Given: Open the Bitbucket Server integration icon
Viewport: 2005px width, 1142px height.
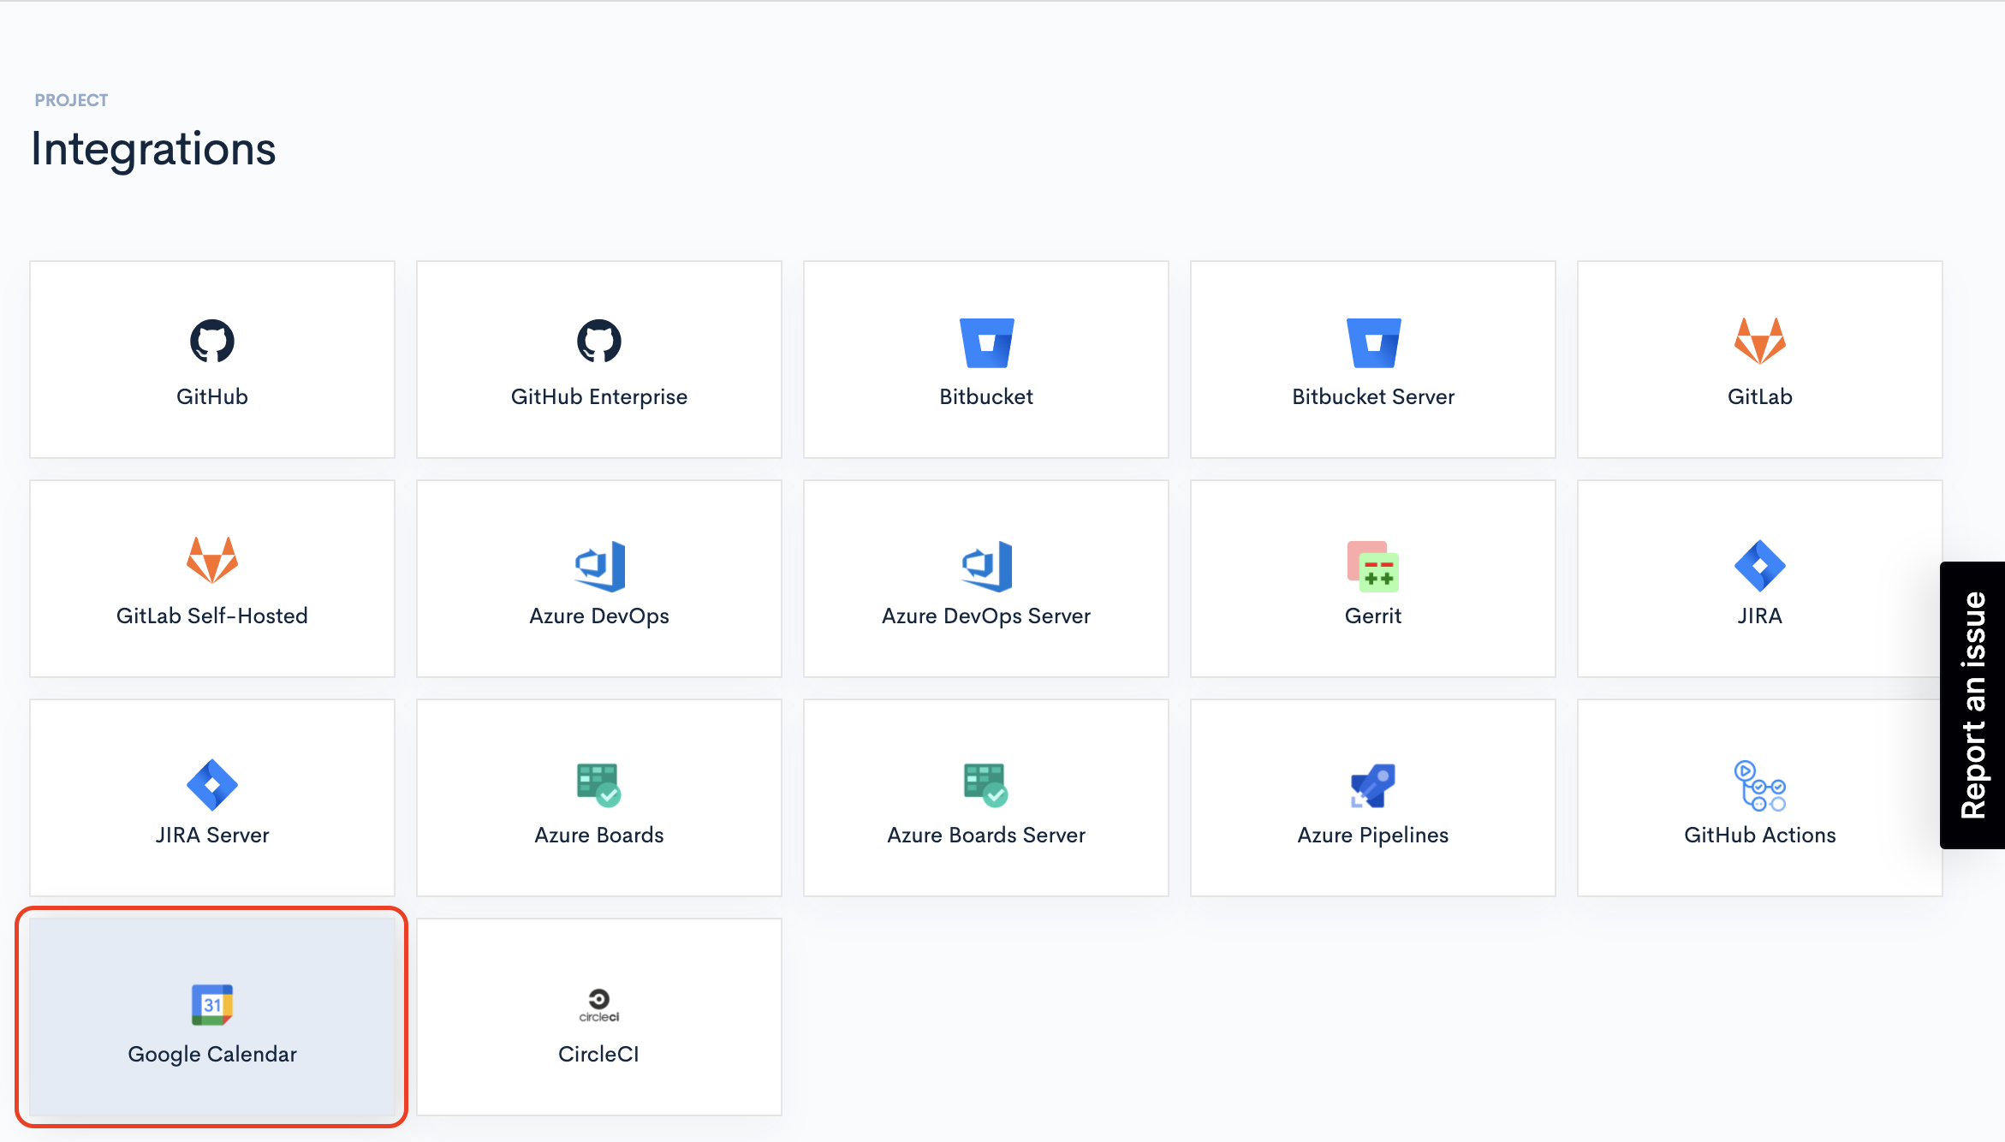Looking at the screenshot, I should click(x=1373, y=342).
